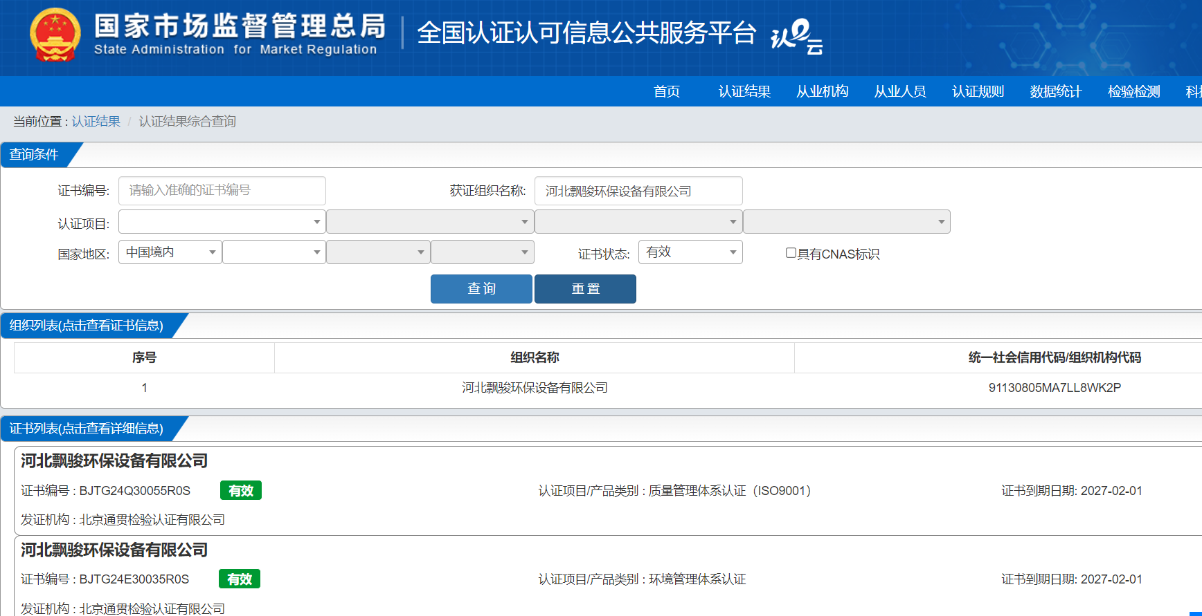Image resolution: width=1202 pixels, height=616 pixels.
Task: Click credit code 91130805MA7LL8WK2P
Action: (x=1055, y=388)
